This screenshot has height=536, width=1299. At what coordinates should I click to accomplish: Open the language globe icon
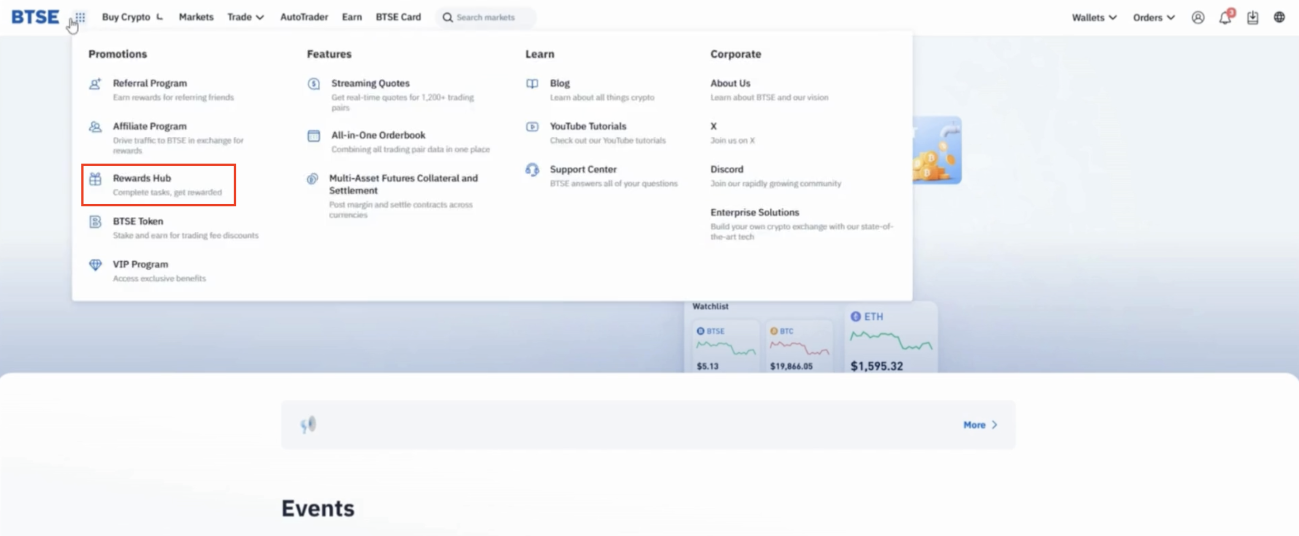pos(1279,17)
